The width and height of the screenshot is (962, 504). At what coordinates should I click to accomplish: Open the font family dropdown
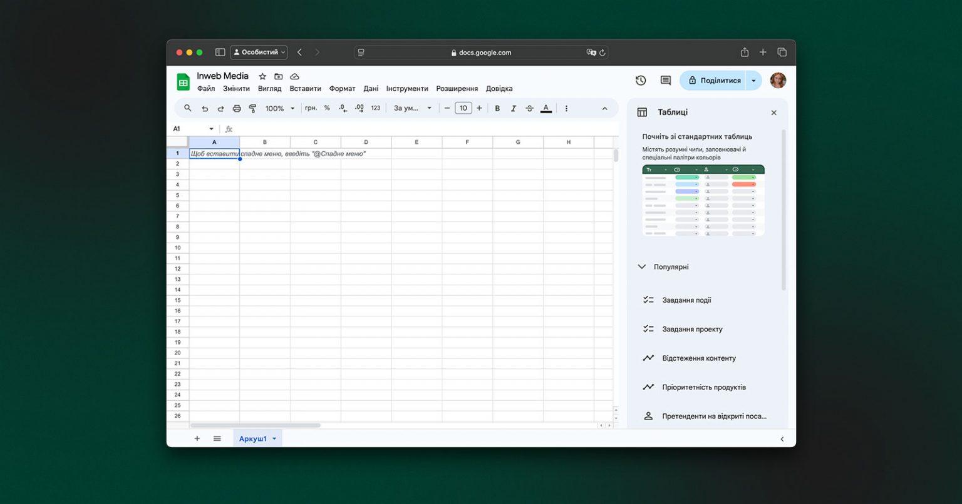pos(413,108)
